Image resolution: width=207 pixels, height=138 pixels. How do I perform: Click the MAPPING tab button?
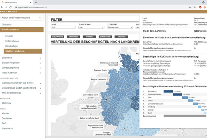point(89,37)
